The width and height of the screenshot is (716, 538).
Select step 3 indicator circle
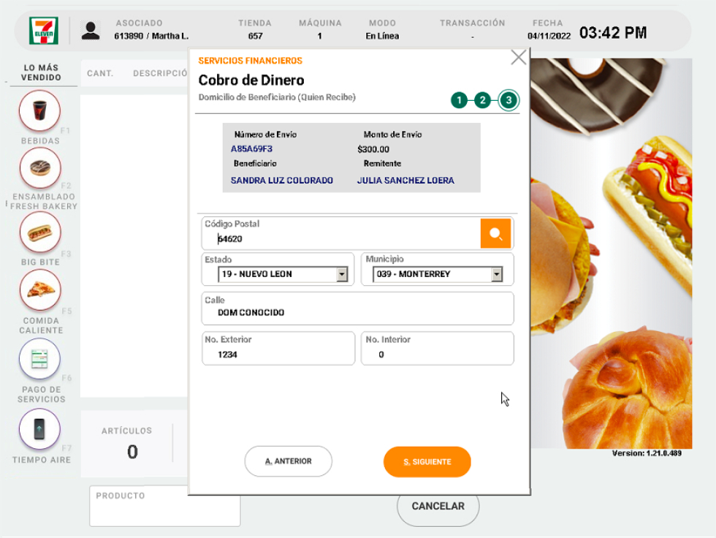tap(509, 101)
